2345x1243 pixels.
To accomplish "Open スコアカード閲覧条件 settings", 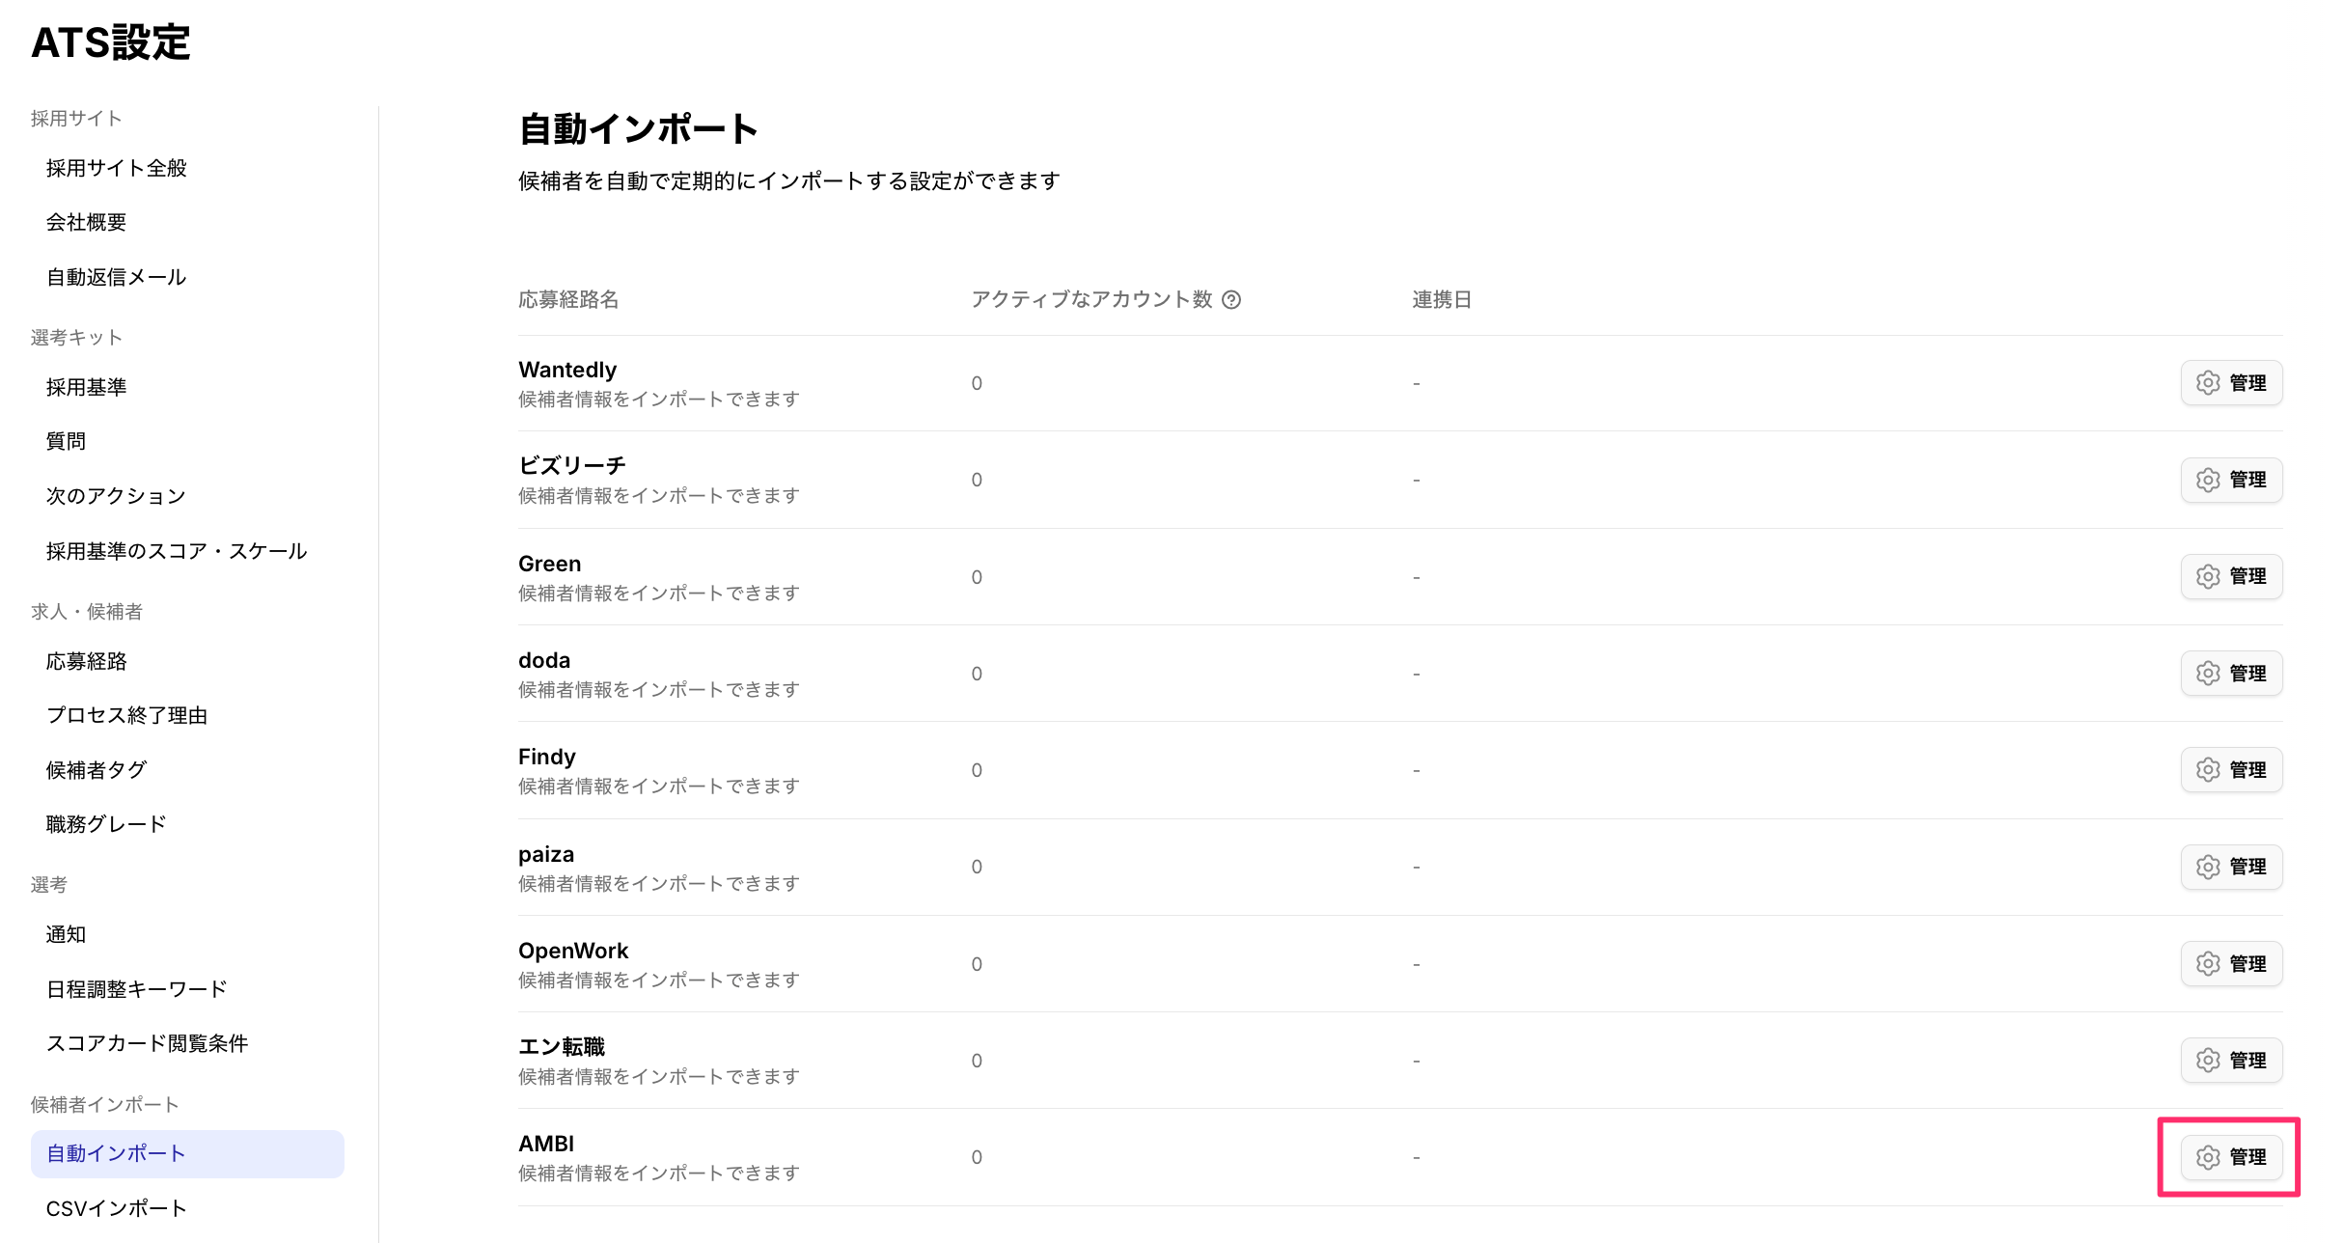I will click(x=147, y=1043).
